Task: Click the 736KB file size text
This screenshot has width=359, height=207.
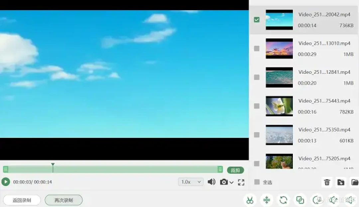Action: click(346, 25)
